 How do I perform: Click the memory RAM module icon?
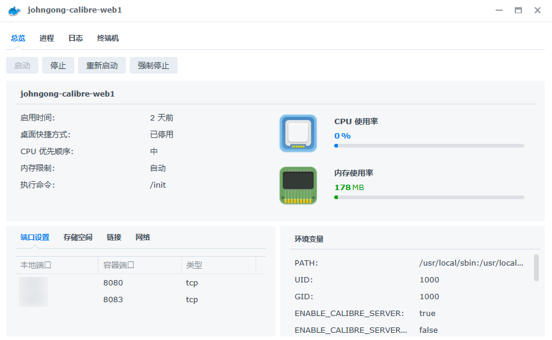[x=298, y=185]
